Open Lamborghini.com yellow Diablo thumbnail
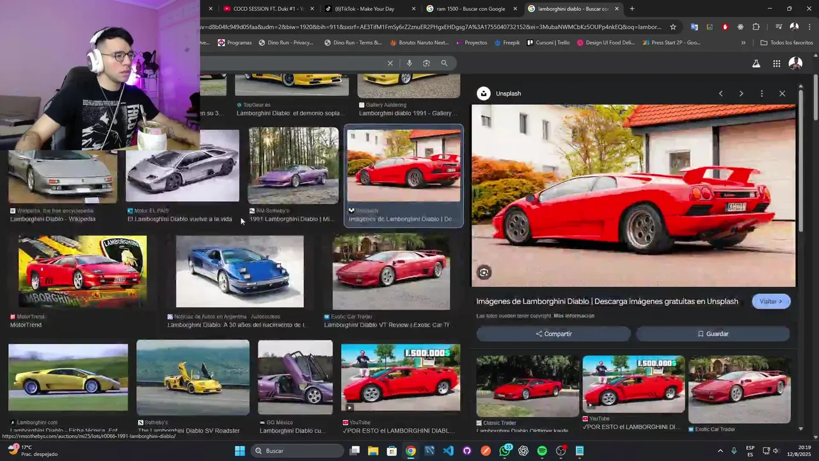Screen dimensions: 819x461 point(68,378)
